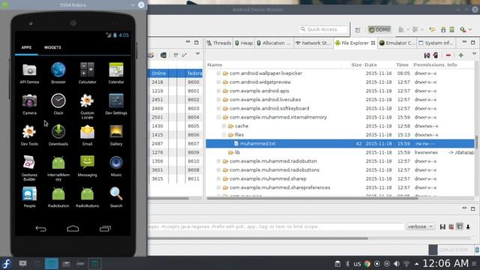The height and width of the screenshot is (270, 480).
Task: Click the File Explorer horizontal scrollbar
Action: [x=312, y=198]
